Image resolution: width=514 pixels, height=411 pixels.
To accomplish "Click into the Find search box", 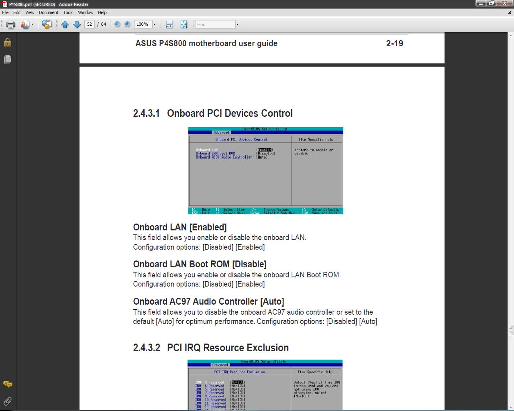I will (x=215, y=24).
